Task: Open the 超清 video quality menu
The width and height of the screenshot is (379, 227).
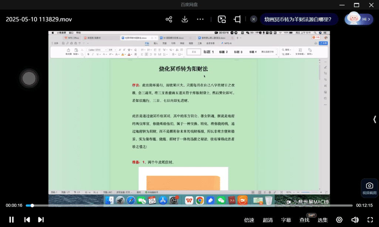Action: pos(268,220)
